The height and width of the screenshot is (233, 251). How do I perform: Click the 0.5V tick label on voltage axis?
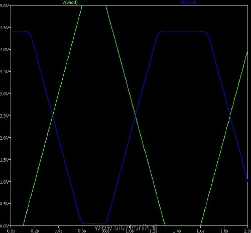[4, 204]
